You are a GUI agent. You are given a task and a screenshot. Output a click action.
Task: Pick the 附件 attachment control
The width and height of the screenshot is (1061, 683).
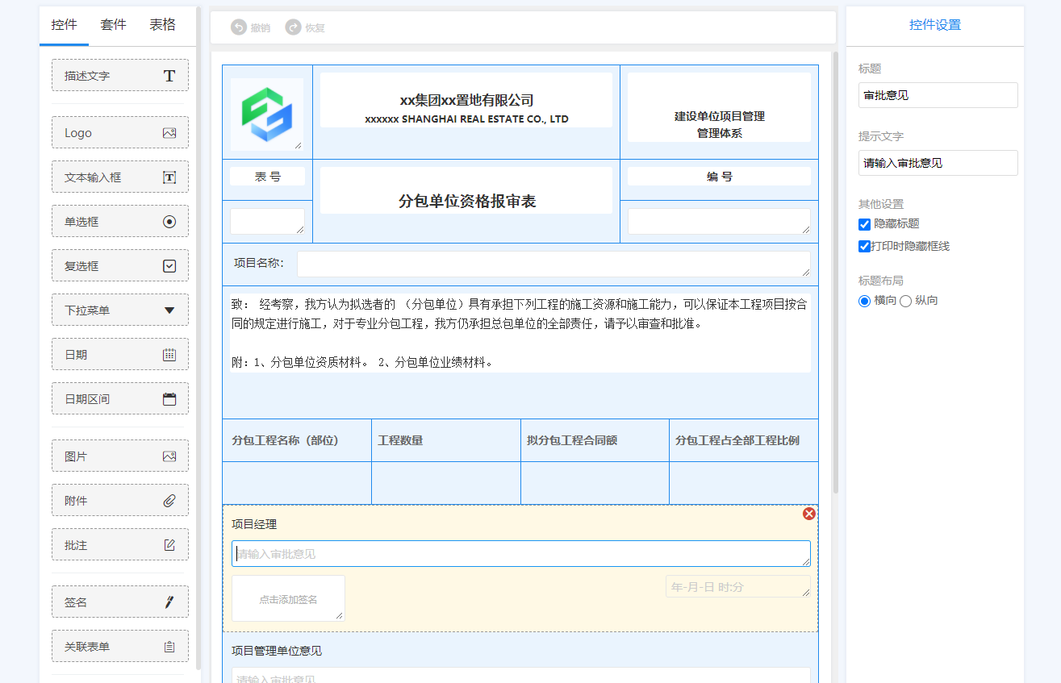pyautogui.click(x=119, y=500)
